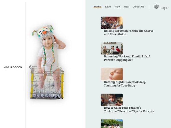The width and height of the screenshot is (171, 128).
Task: Click the market chores article thumbnail
Action: (x=112, y=23)
